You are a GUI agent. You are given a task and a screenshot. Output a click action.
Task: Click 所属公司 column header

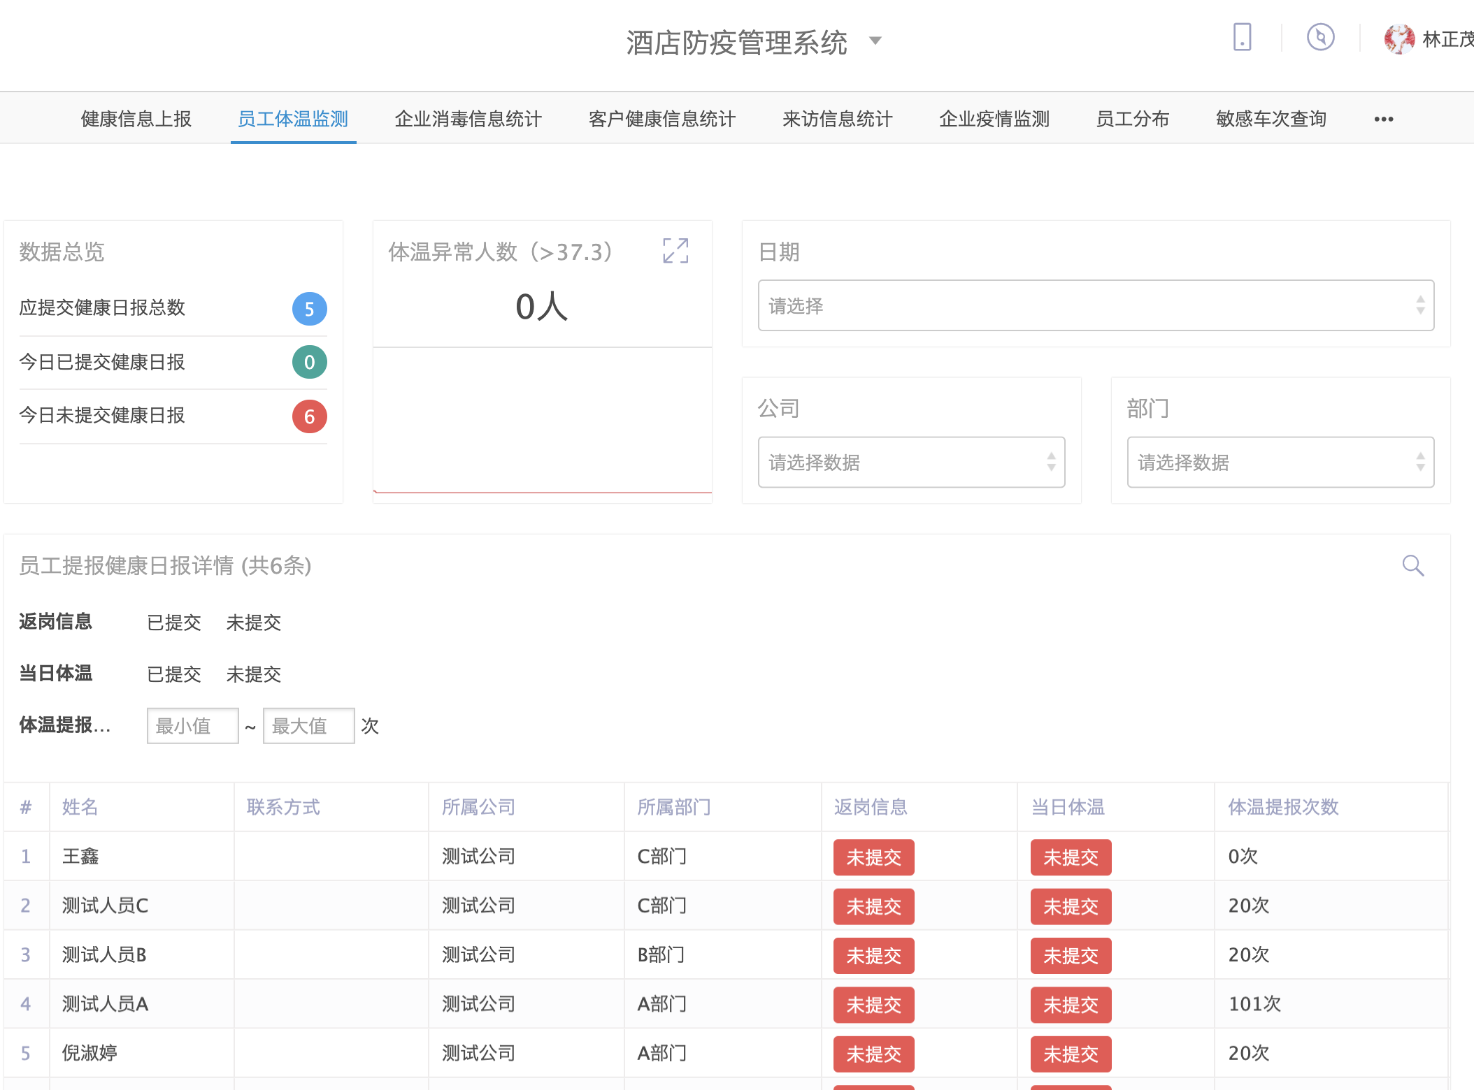pyautogui.click(x=478, y=807)
